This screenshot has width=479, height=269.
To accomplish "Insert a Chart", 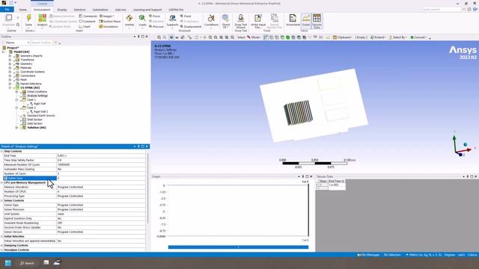I will point(85,27).
